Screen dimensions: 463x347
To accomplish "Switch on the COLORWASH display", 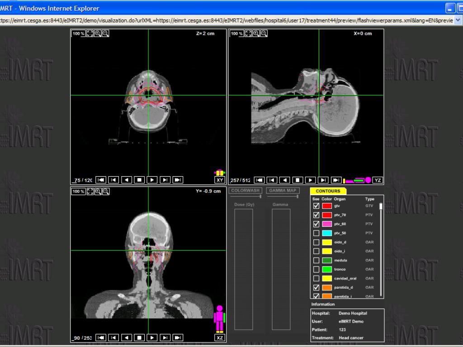I will tap(246, 191).
